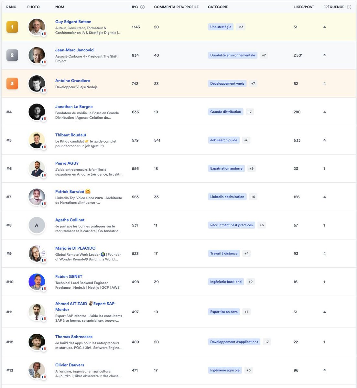Sort by the LIKES/POST column header
Screen dimensions: 357x388
point(304,7)
